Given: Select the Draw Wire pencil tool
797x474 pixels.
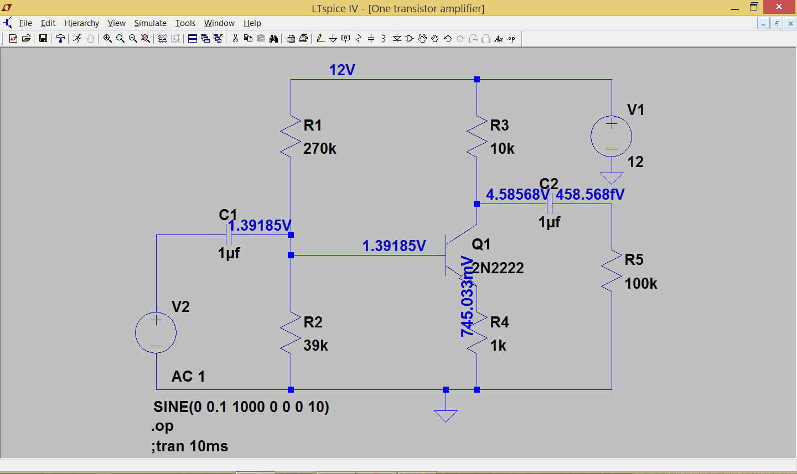Looking at the screenshot, I should coord(320,39).
